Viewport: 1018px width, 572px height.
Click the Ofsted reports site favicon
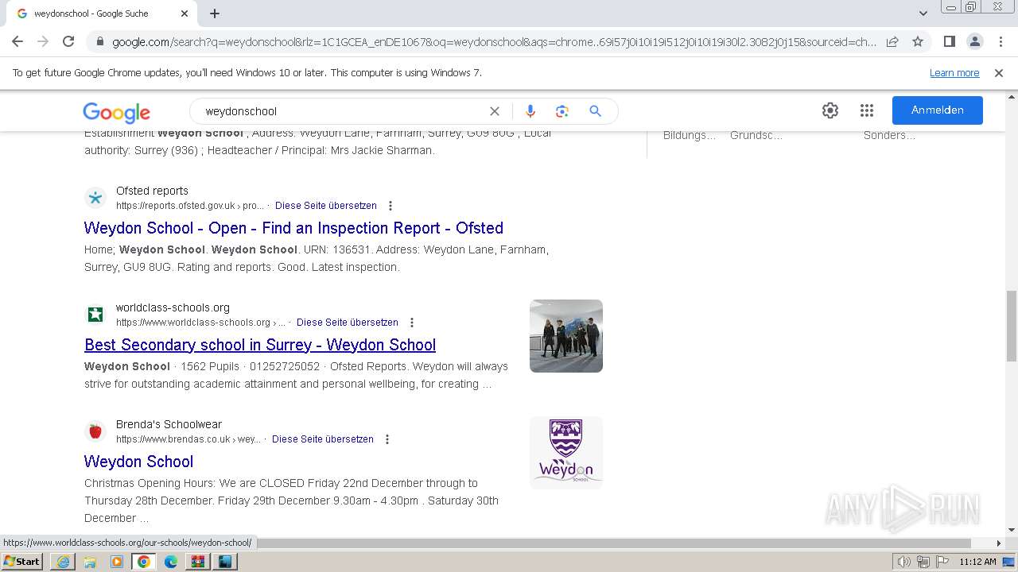click(x=95, y=198)
